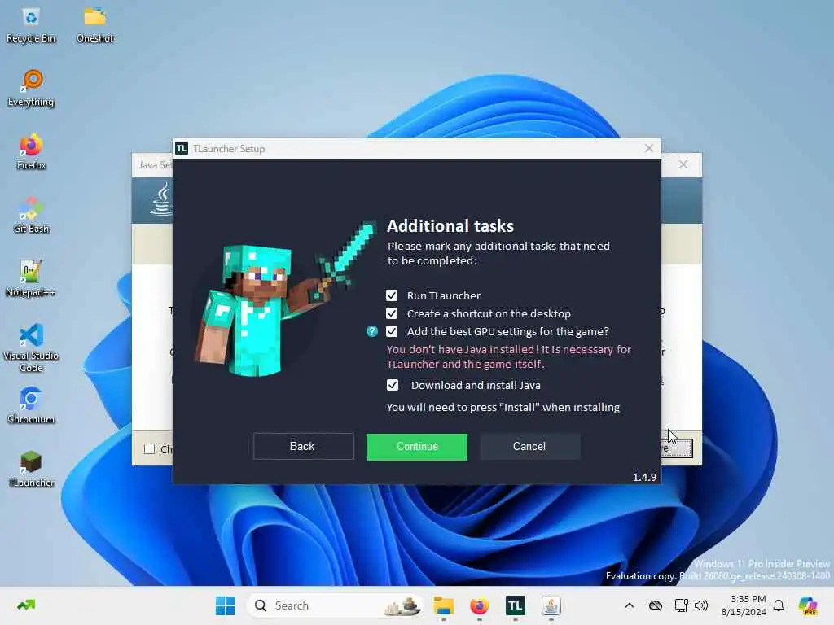
Task: Click the green Continue button
Action: (416, 447)
